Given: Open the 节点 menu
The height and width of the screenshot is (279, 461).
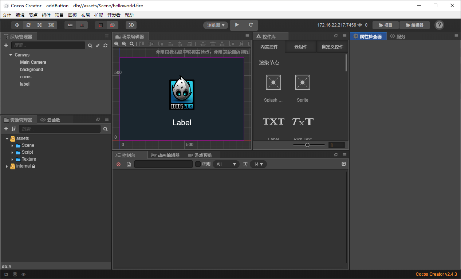Looking at the screenshot, I should [33, 15].
